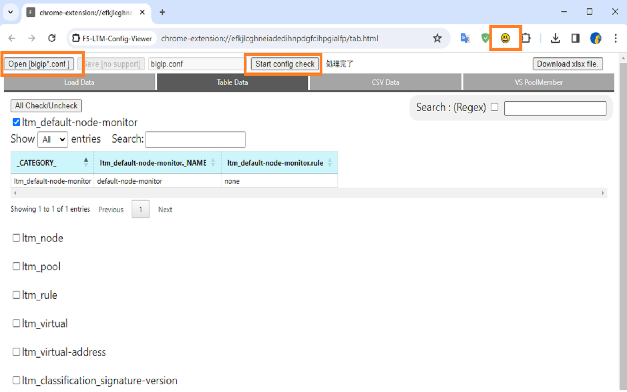The width and height of the screenshot is (627, 392).
Task: Switch to the CSV Data tab
Action: tap(385, 82)
